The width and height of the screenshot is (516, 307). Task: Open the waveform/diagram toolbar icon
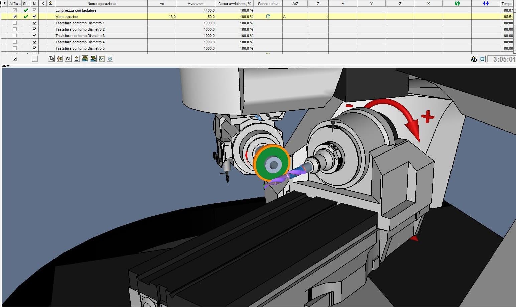click(x=102, y=59)
